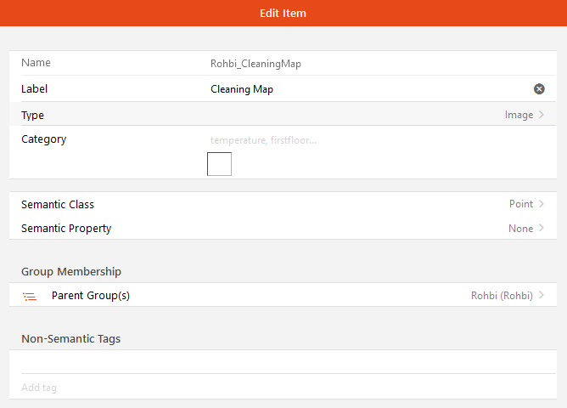Click the Type row label
Screen dimensions: 567x408
[x=33, y=116]
